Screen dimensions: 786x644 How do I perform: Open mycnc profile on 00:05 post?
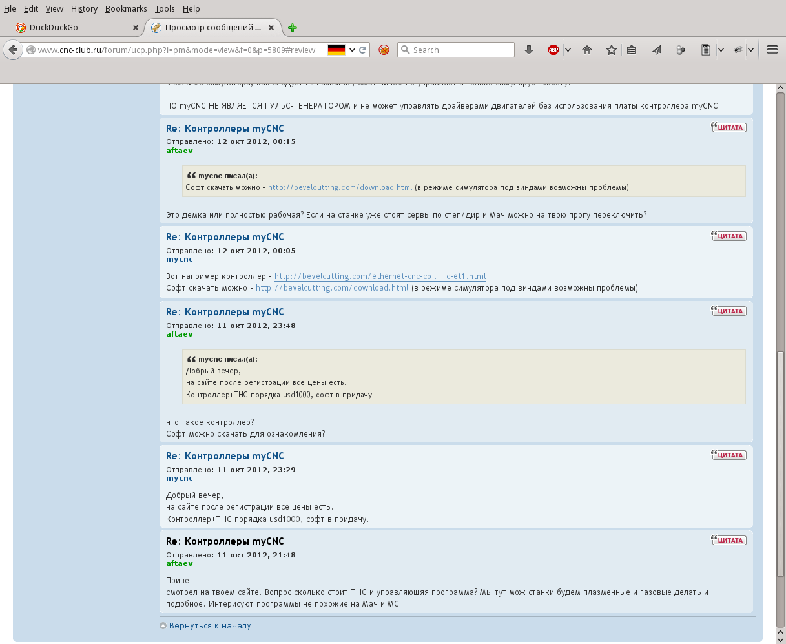[180, 259]
